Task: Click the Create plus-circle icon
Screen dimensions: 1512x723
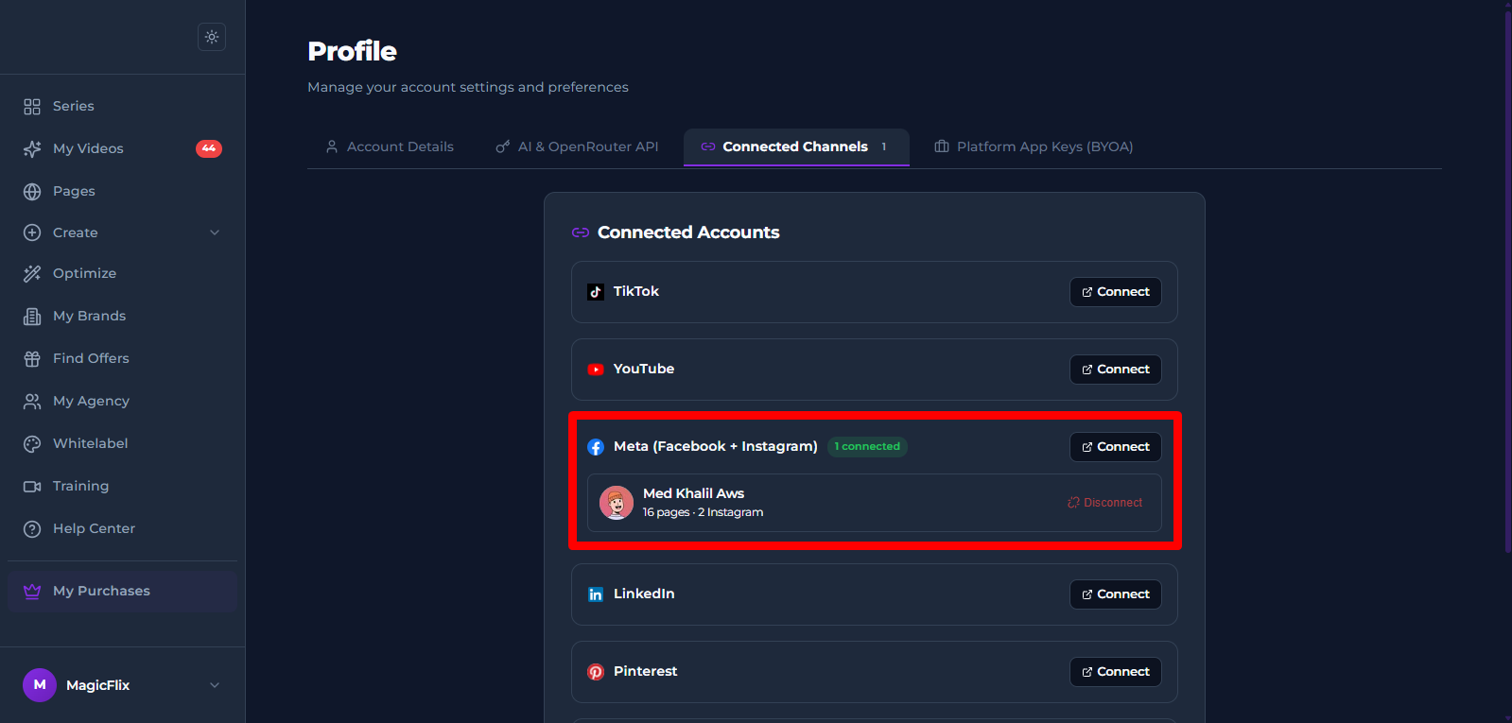Action: [x=32, y=232]
